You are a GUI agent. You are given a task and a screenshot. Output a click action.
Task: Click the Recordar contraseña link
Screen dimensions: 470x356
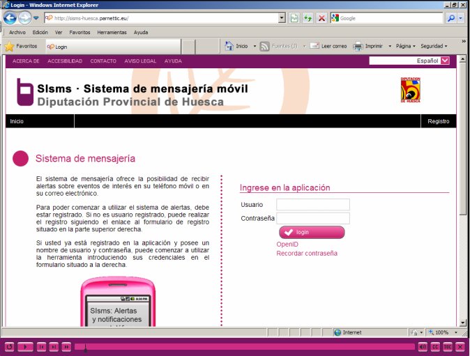tap(307, 254)
